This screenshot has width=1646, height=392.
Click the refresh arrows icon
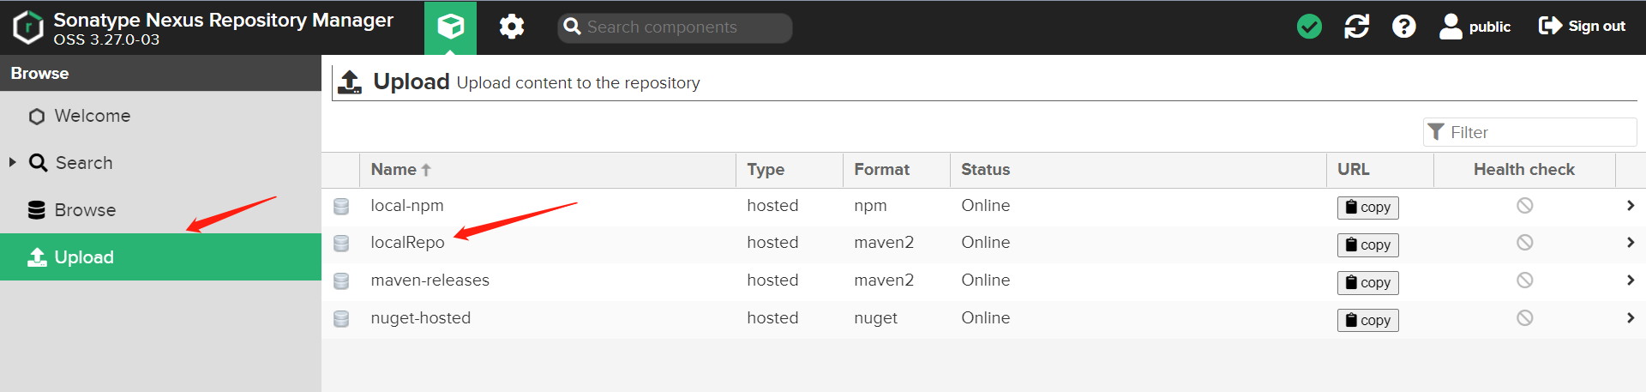point(1356,27)
